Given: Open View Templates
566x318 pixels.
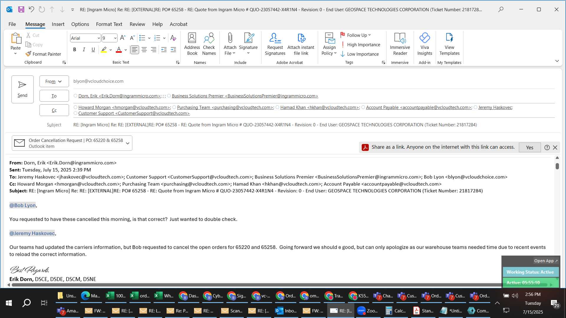Looking at the screenshot, I should tap(449, 44).
